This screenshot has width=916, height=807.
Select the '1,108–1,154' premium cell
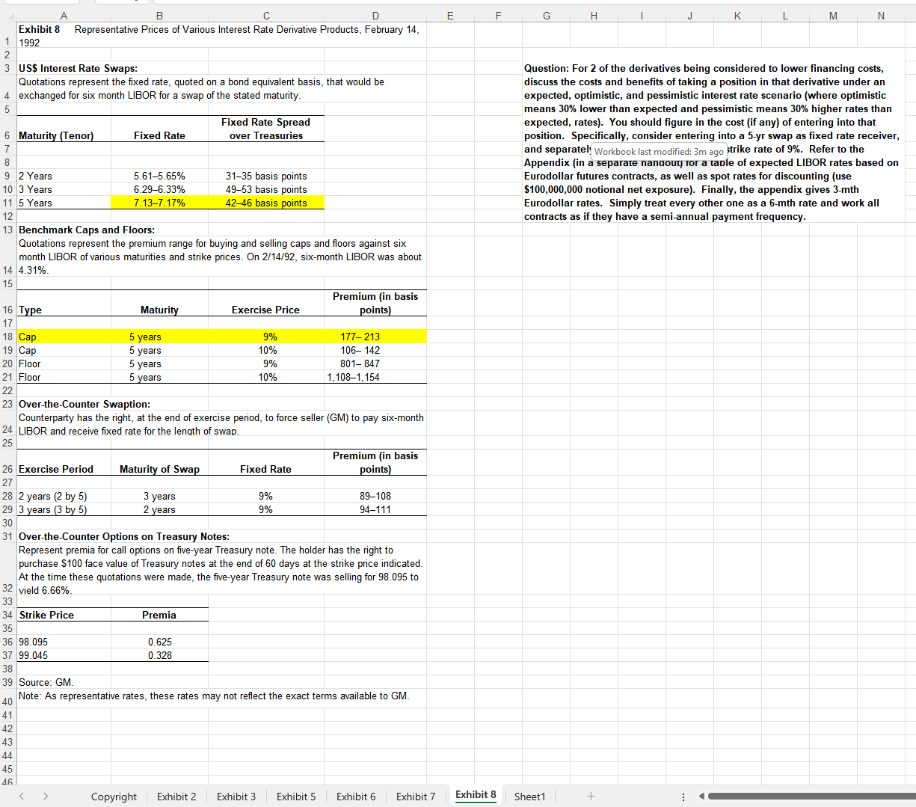[x=375, y=377]
